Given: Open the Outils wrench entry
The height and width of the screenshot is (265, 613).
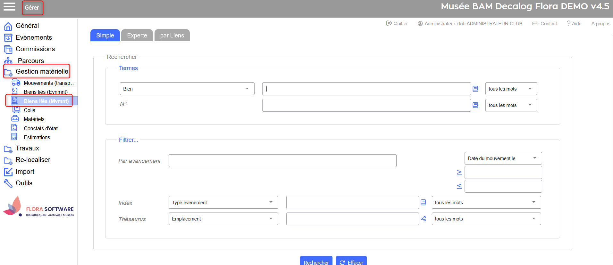Looking at the screenshot, I should click(x=24, y=183).
